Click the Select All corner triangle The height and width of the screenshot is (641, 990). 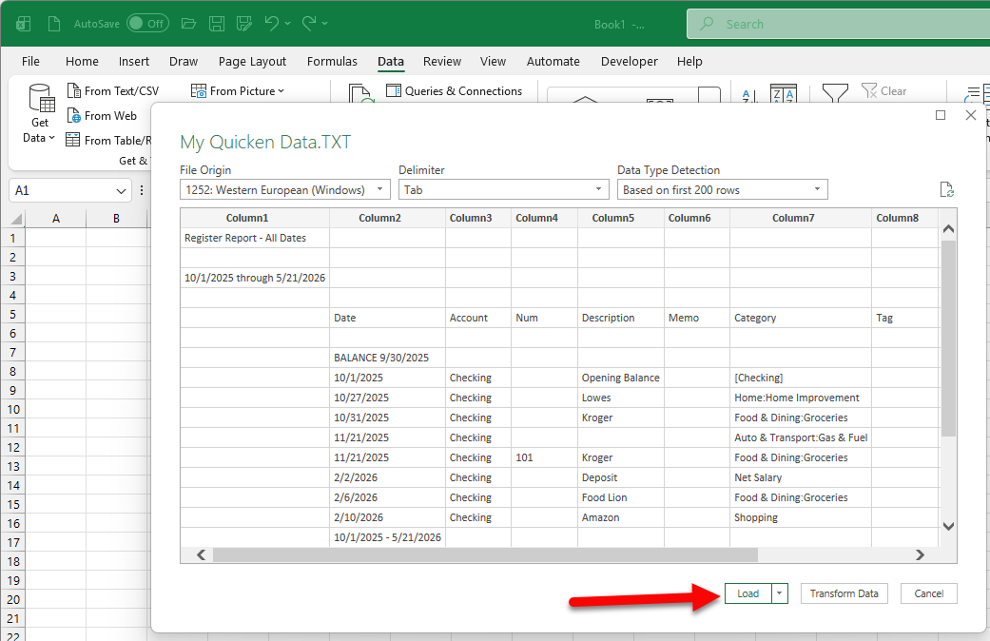pos(17,219)
